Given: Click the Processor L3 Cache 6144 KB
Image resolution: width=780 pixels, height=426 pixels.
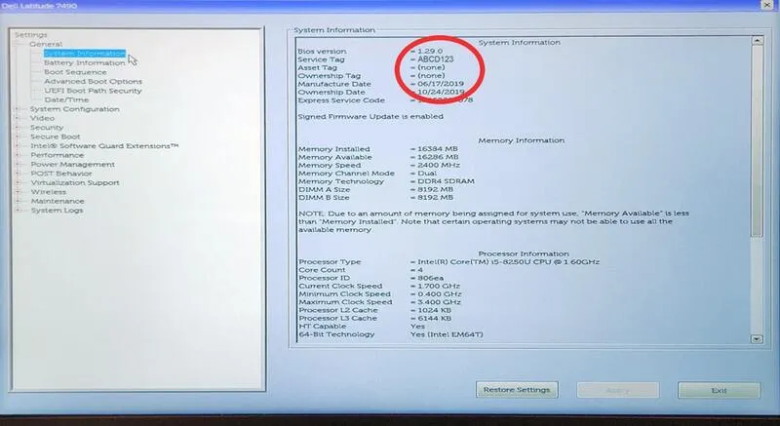Looking at the screenshot, I should pyautogui.click(x=434, y=318).
